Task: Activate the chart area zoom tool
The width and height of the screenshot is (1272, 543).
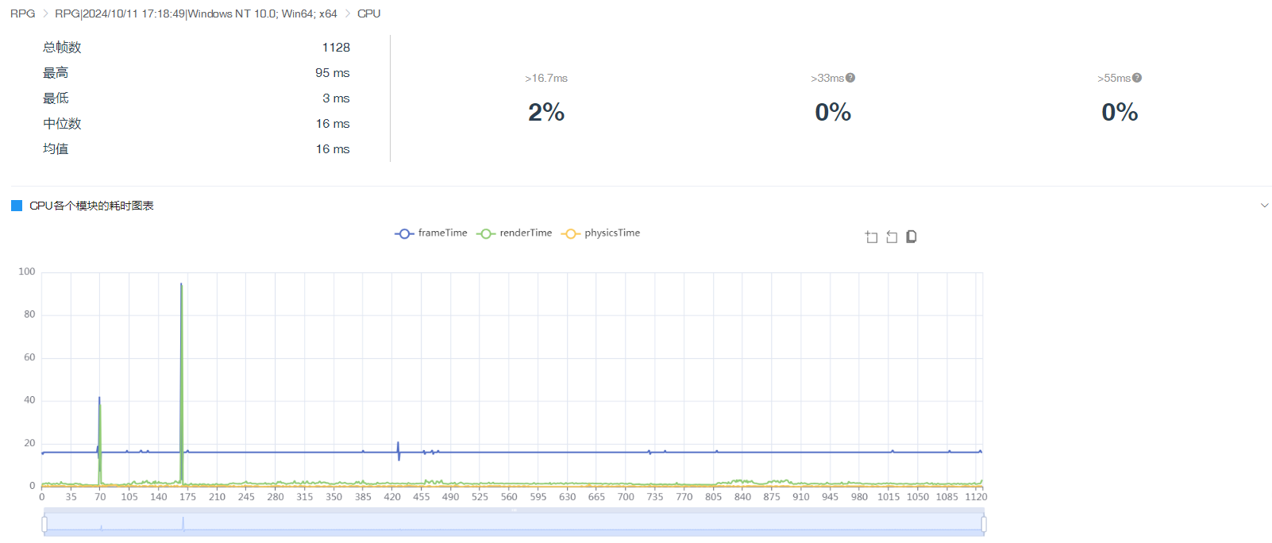Action: [x=871, y=237]
